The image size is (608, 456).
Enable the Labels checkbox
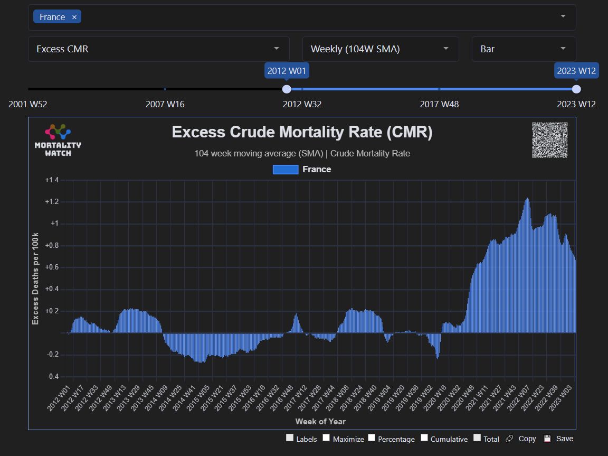coord(290,438)
